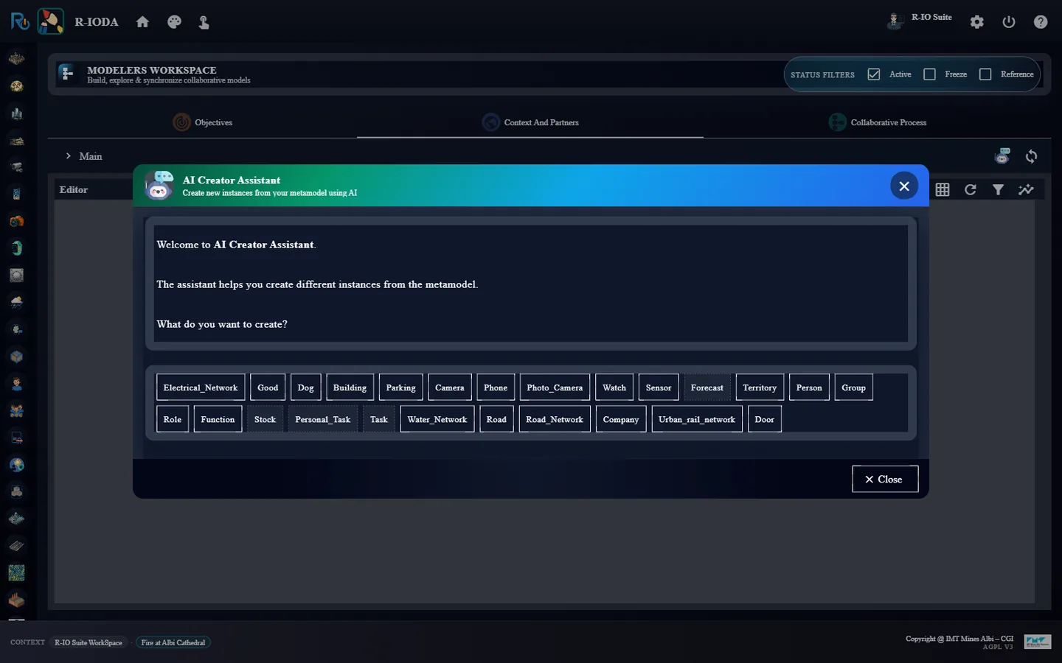This screenshot has height=663, width=1062.
Task: Enable the Freeze status filter
Action: click(929, 74)
